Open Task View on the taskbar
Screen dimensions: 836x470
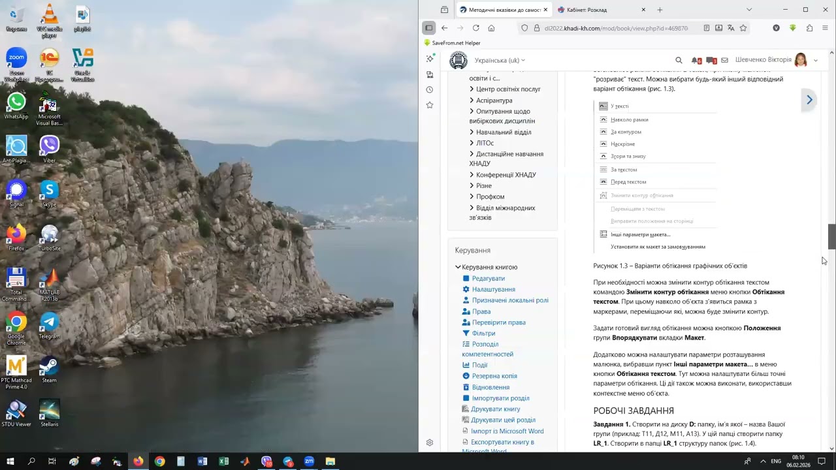pyautogui.click(x=52, y=461)
